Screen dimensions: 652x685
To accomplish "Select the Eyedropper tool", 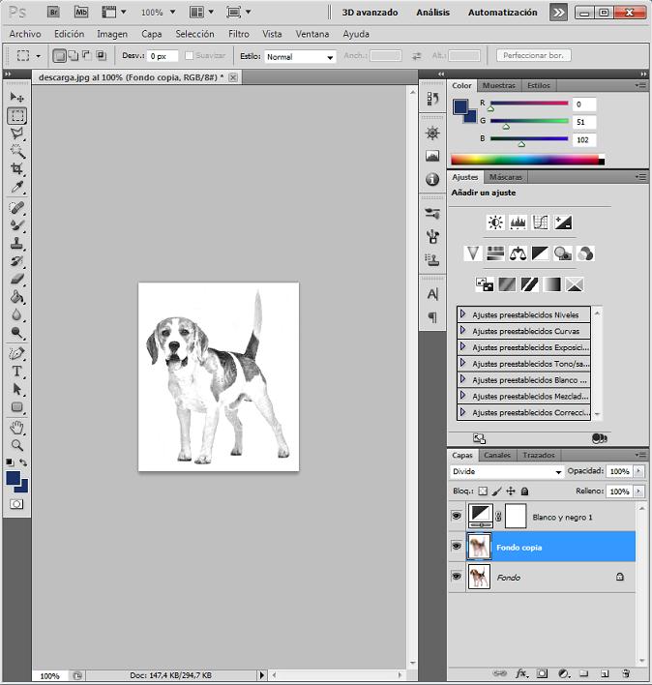I will [x=17, y=188].
